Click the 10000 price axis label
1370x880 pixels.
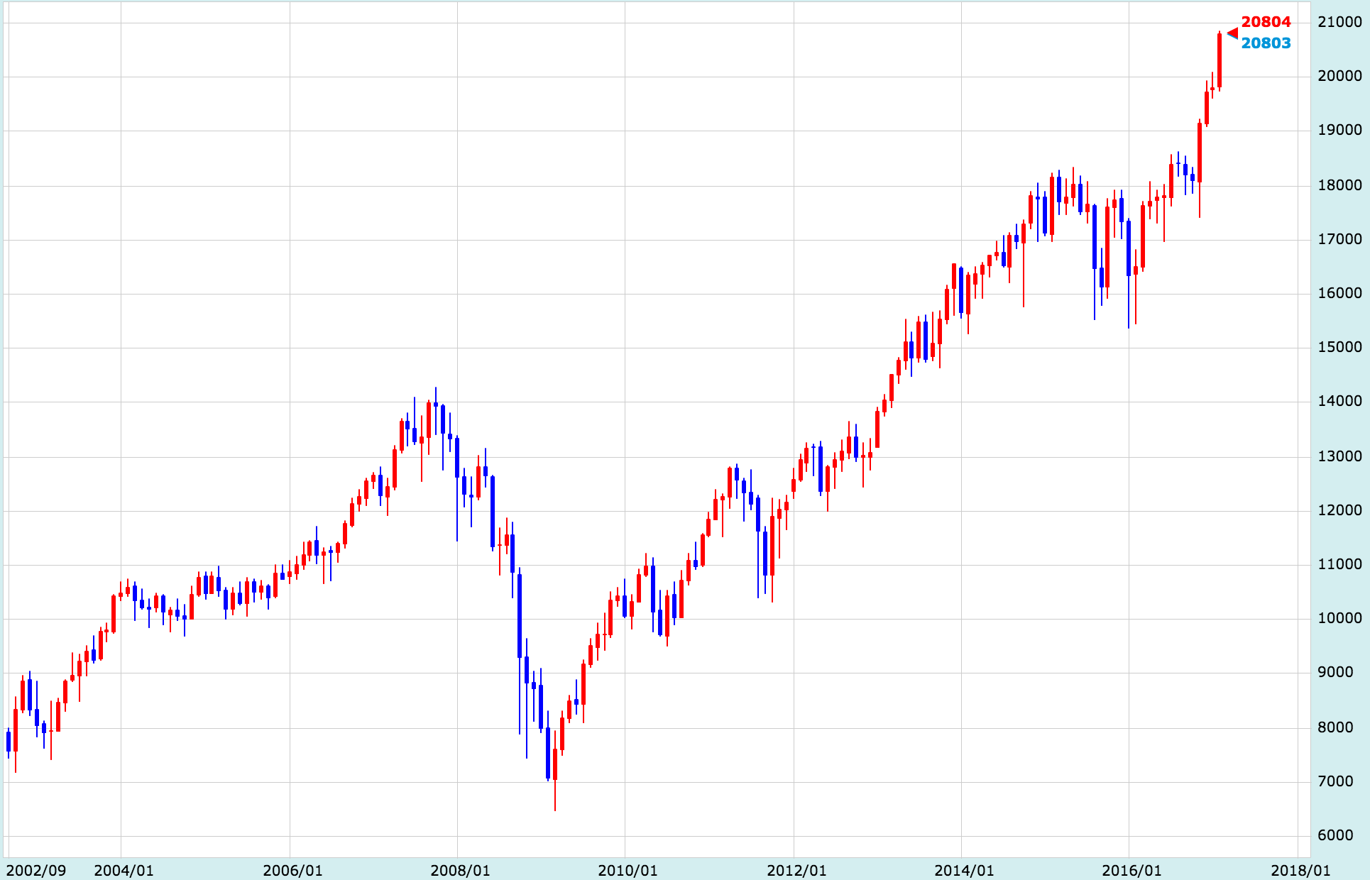(1339, 618)
